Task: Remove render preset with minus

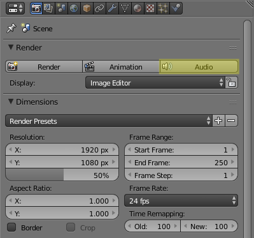Action: [232, 121]
